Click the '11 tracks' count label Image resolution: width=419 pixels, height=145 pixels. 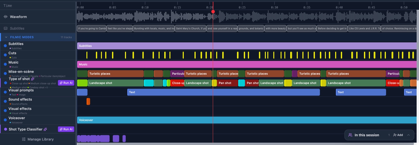pyautogui.click(x=66, y=37)
